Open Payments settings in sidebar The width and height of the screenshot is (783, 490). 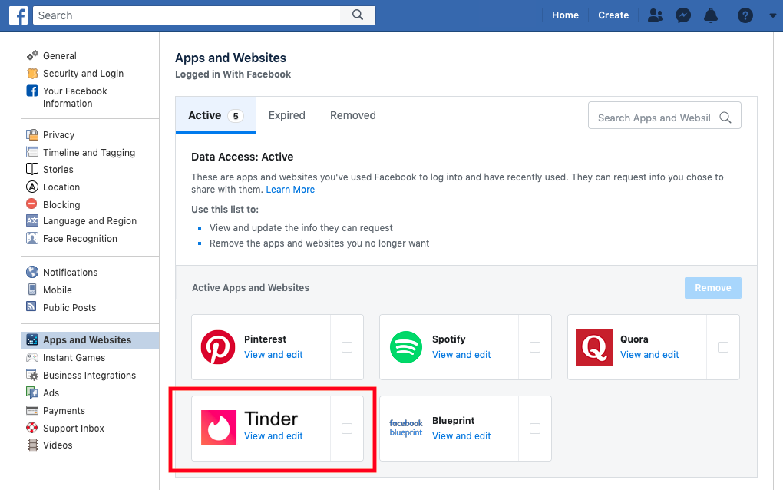[x=64, y=411]
